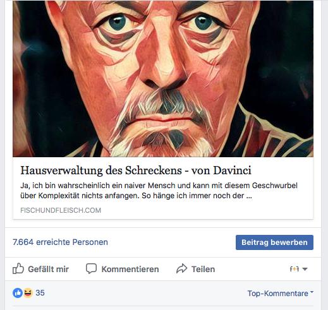The image size is (328, 310).
Task: Click the share arrow icon
Action: click(181, 268)
